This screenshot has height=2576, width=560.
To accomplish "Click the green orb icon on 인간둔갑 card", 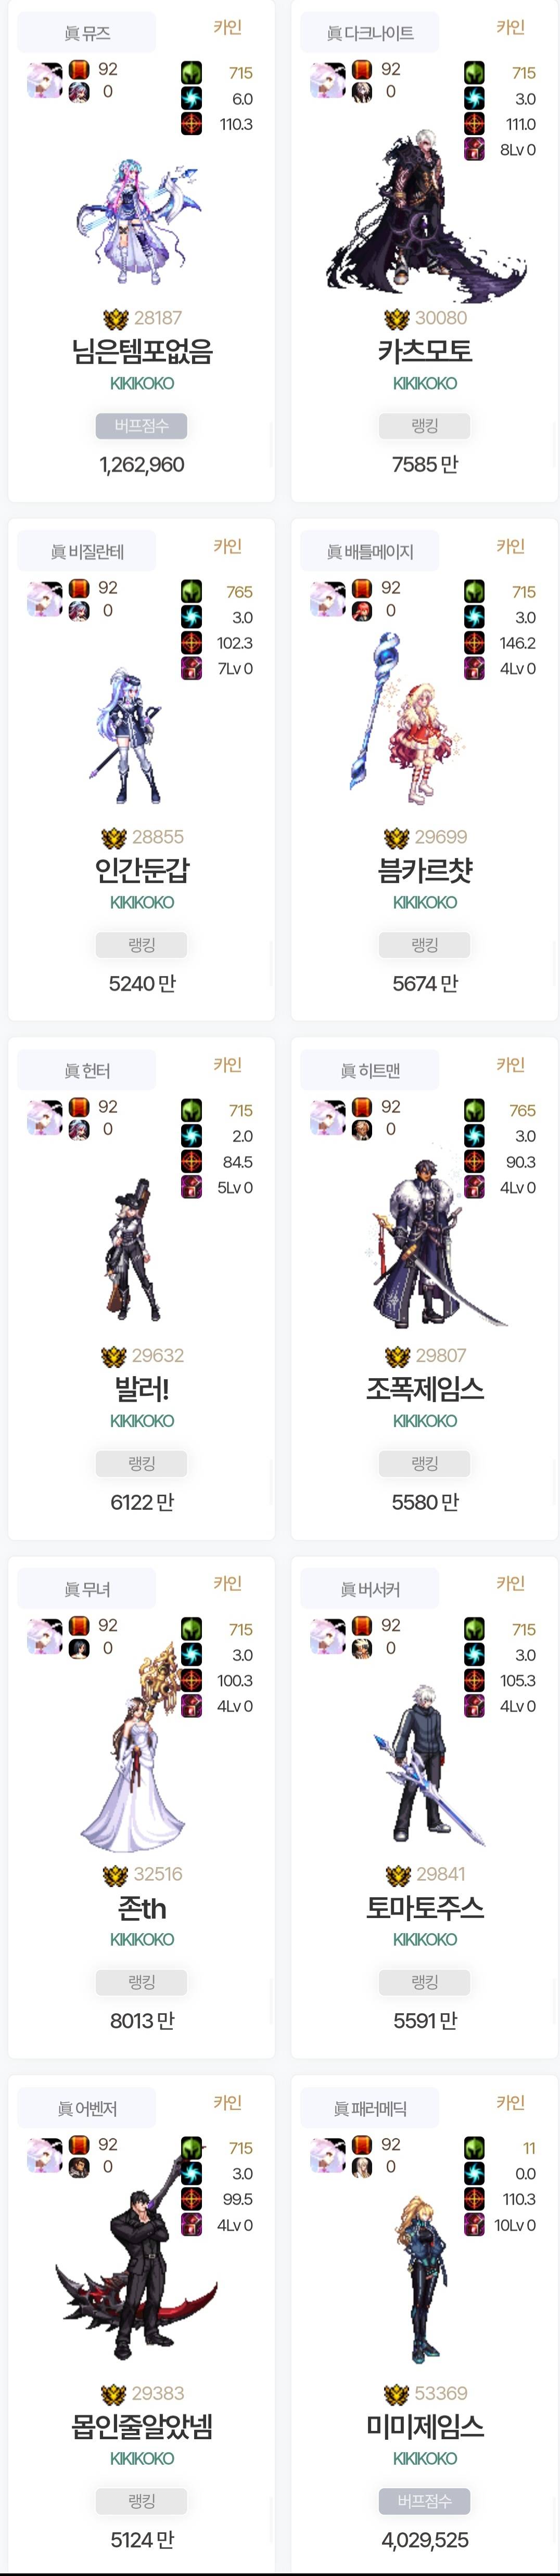I will point(191,591).
